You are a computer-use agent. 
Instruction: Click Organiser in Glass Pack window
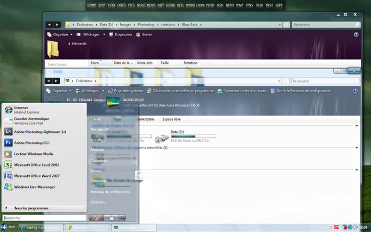[60, 35]
